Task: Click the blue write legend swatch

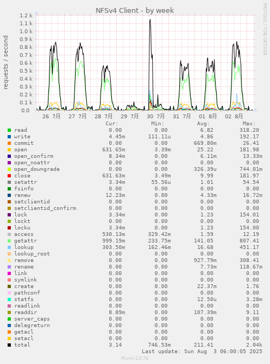Action: tap(9, 137)
